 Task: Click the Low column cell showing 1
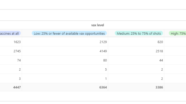[x=65, y=79]
